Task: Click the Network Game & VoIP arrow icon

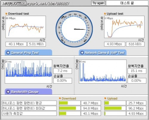Action: [82, 52]
